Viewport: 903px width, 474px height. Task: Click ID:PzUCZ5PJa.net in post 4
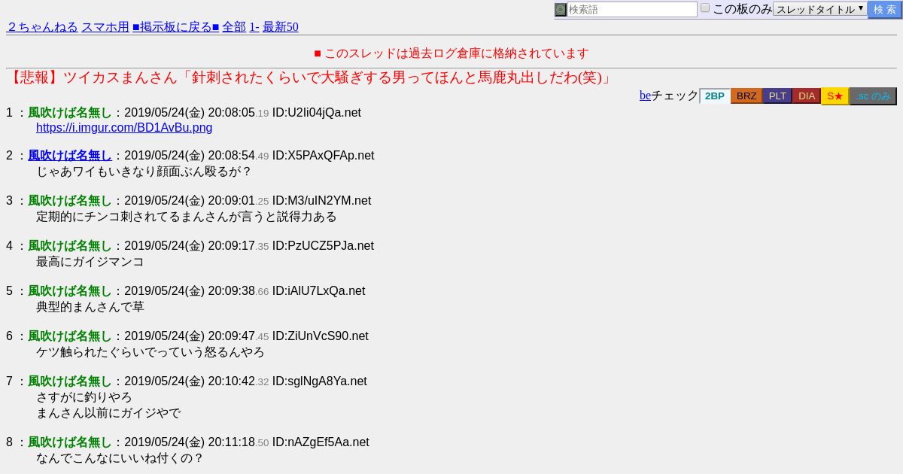[x=323, y=246]
